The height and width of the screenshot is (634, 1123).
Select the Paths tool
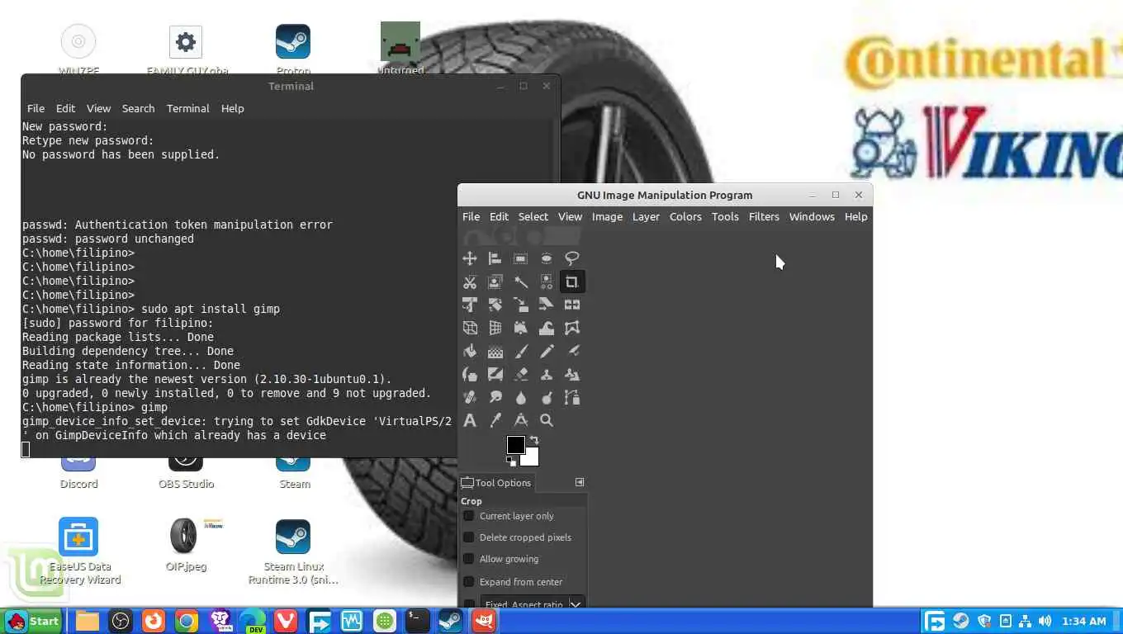click(572, 397)
